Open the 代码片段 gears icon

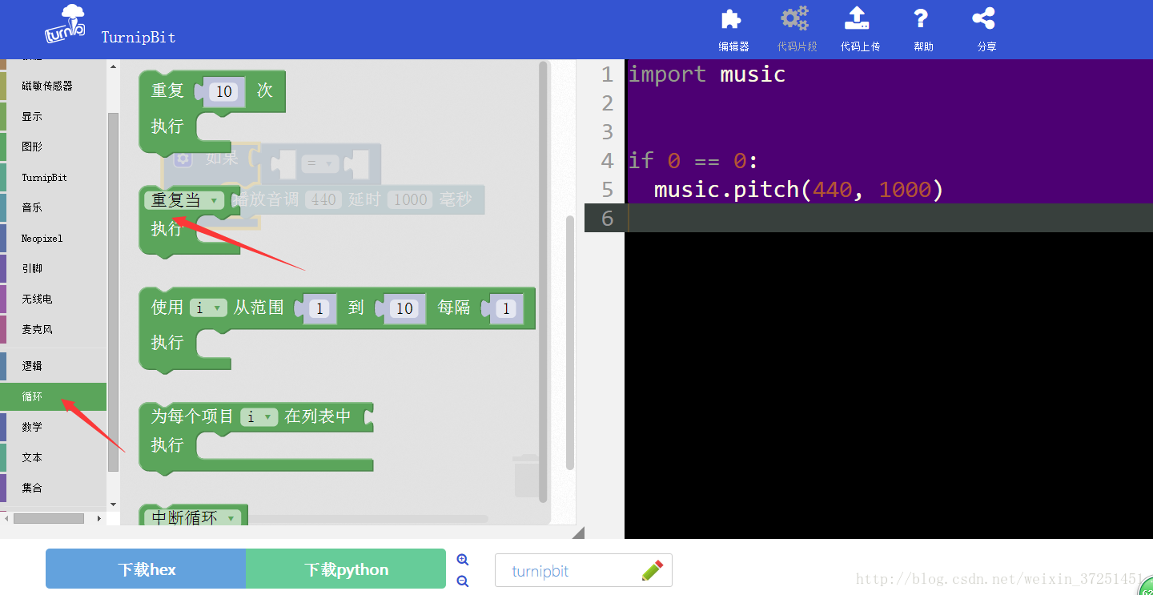pos(795,19)
